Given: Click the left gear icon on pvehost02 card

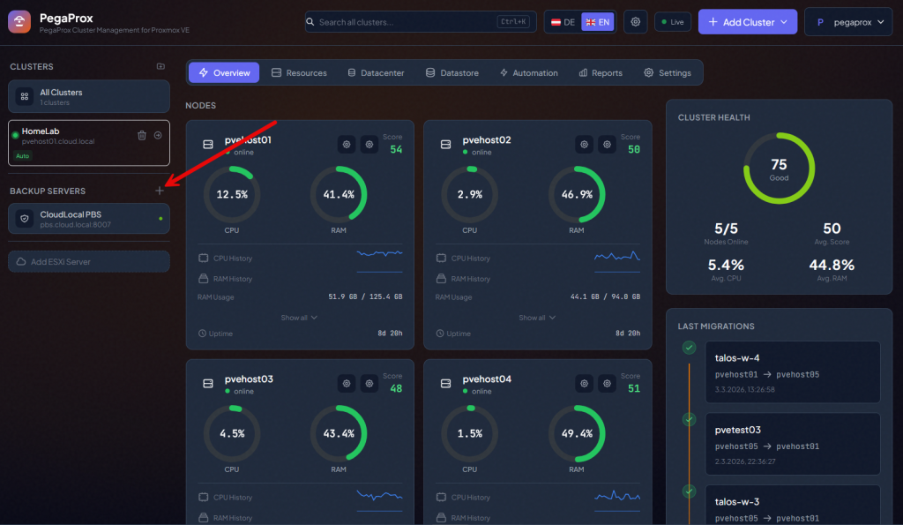Looking at the screenshot, I should [x=584, y=145].
